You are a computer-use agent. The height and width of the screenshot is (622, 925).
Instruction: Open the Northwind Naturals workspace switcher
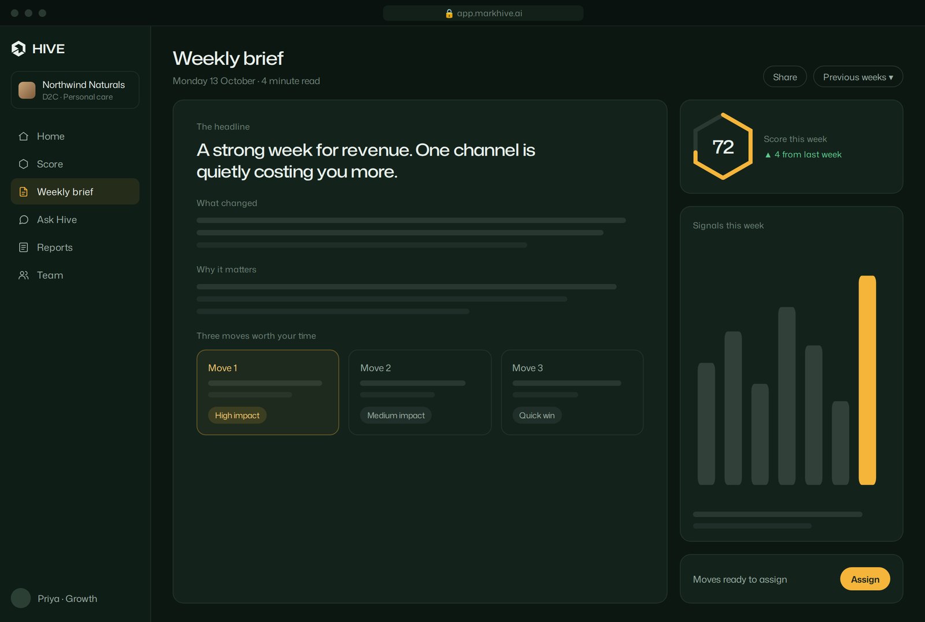coord(75,90)
